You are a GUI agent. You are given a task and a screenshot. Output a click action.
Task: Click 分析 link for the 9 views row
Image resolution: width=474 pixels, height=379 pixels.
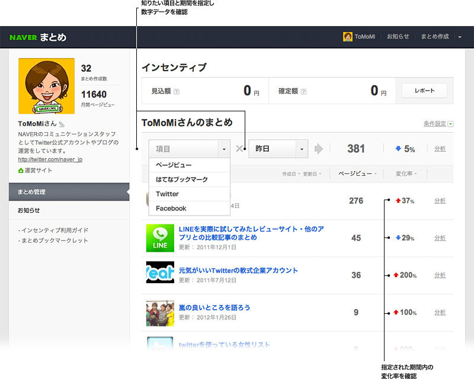pos(440,312)
